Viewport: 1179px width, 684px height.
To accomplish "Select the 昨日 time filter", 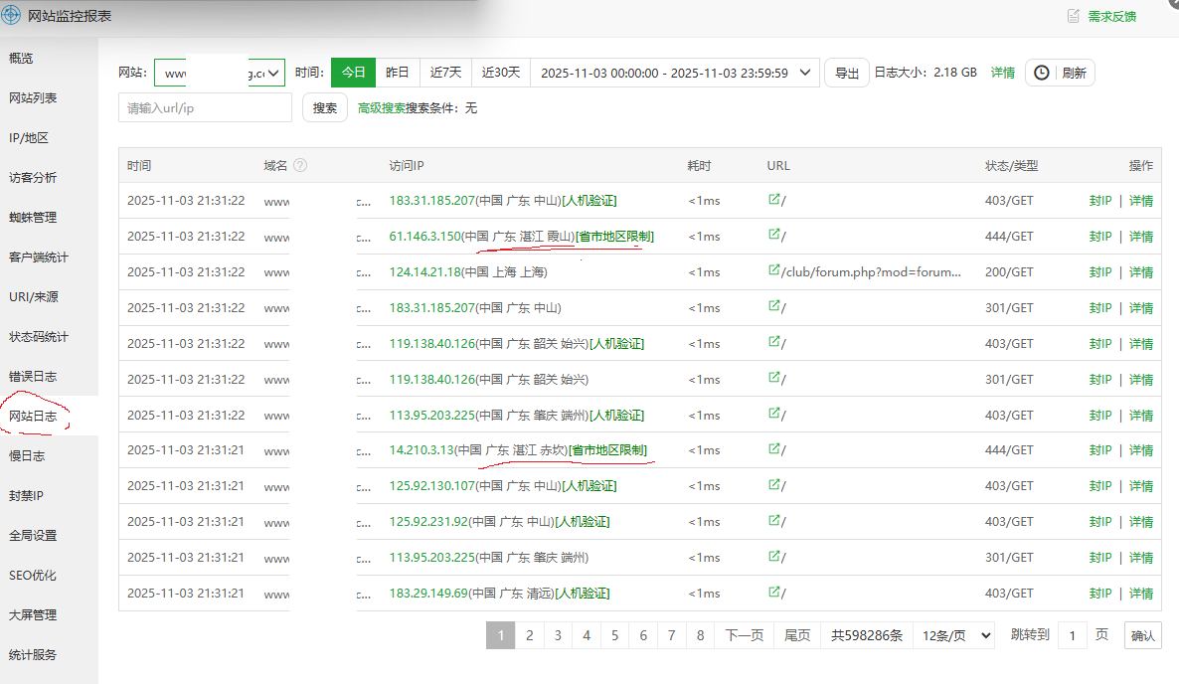I will (398, 73).
